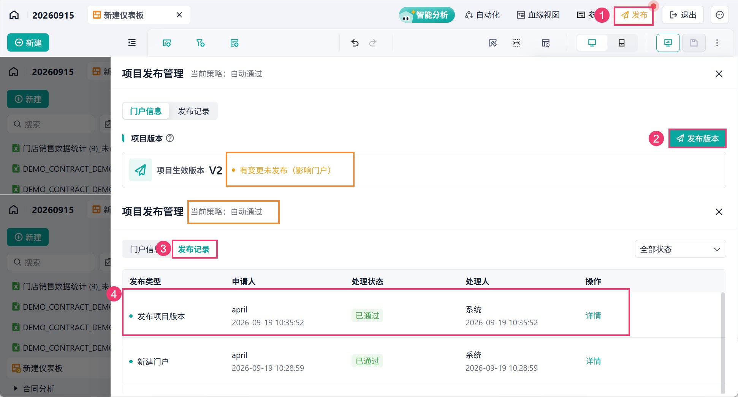Collapse sidebar with the indent list icon
This screenshot has height=397, width=738.
(132, 42)
